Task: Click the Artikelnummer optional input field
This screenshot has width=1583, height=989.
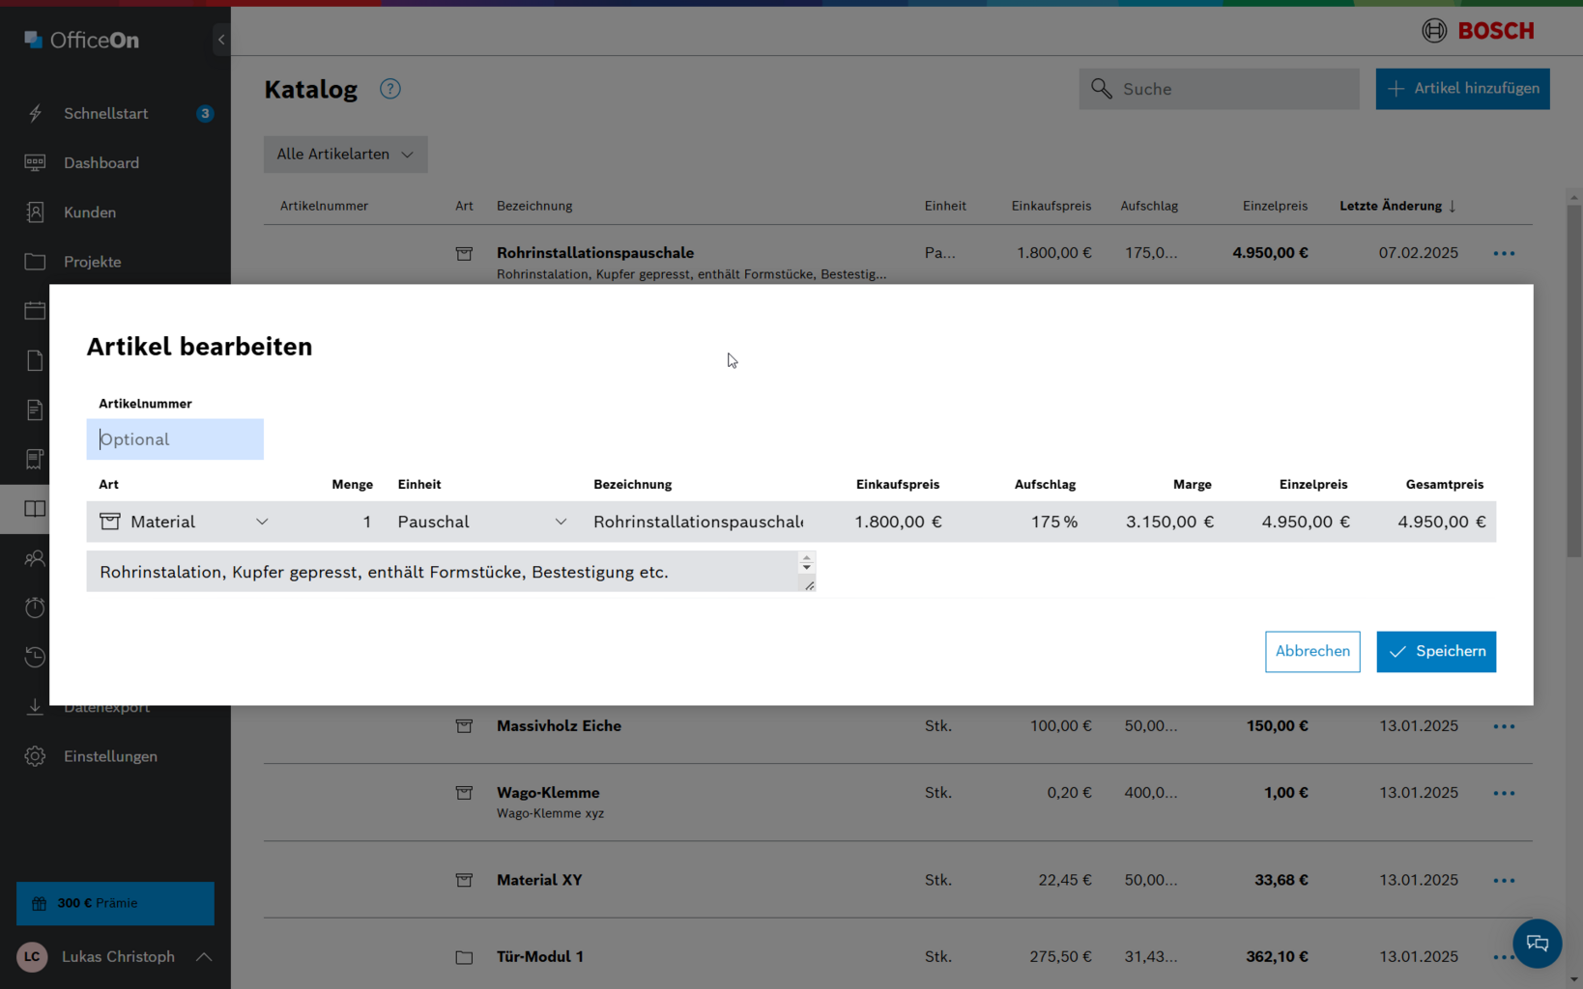Action: point(175,439)
